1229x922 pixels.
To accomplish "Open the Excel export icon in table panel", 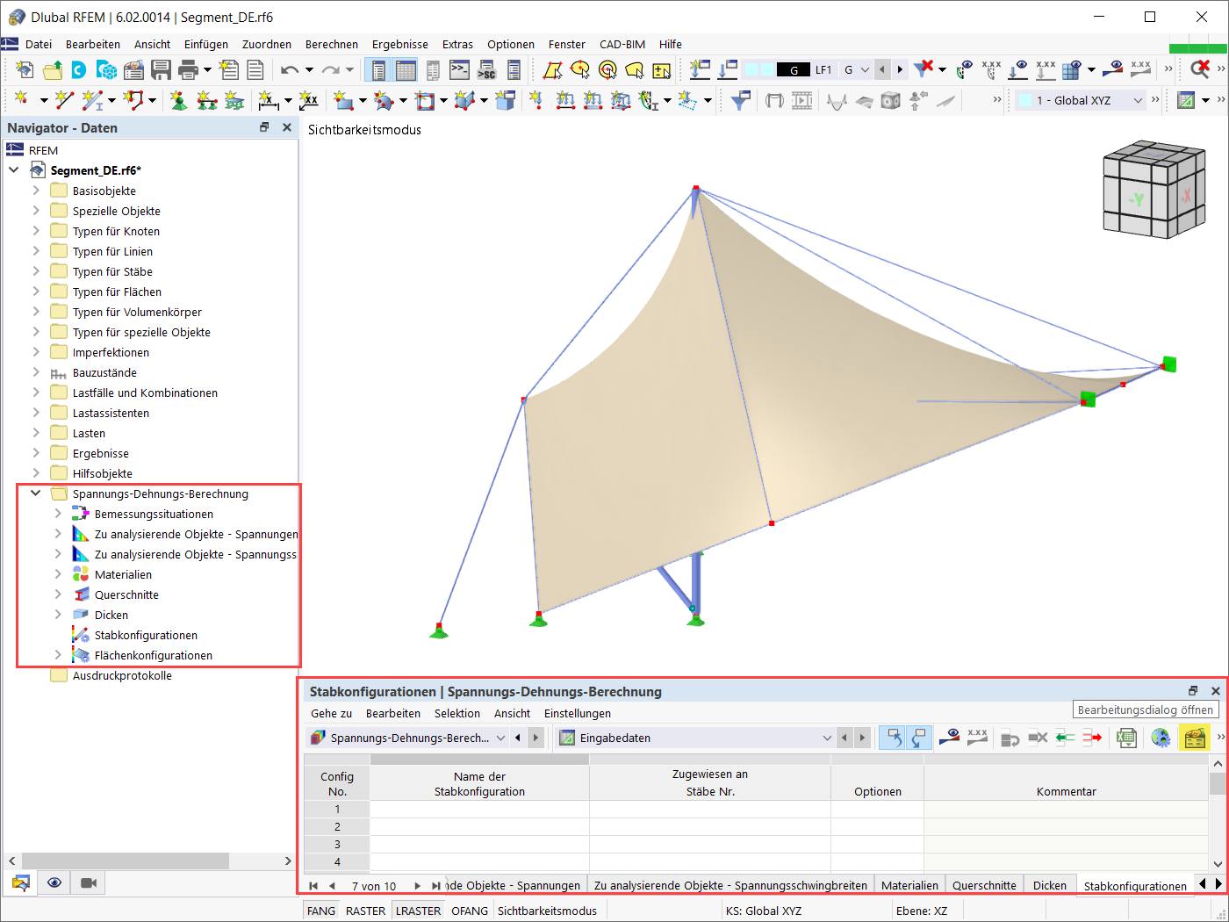I will 1126,738.
